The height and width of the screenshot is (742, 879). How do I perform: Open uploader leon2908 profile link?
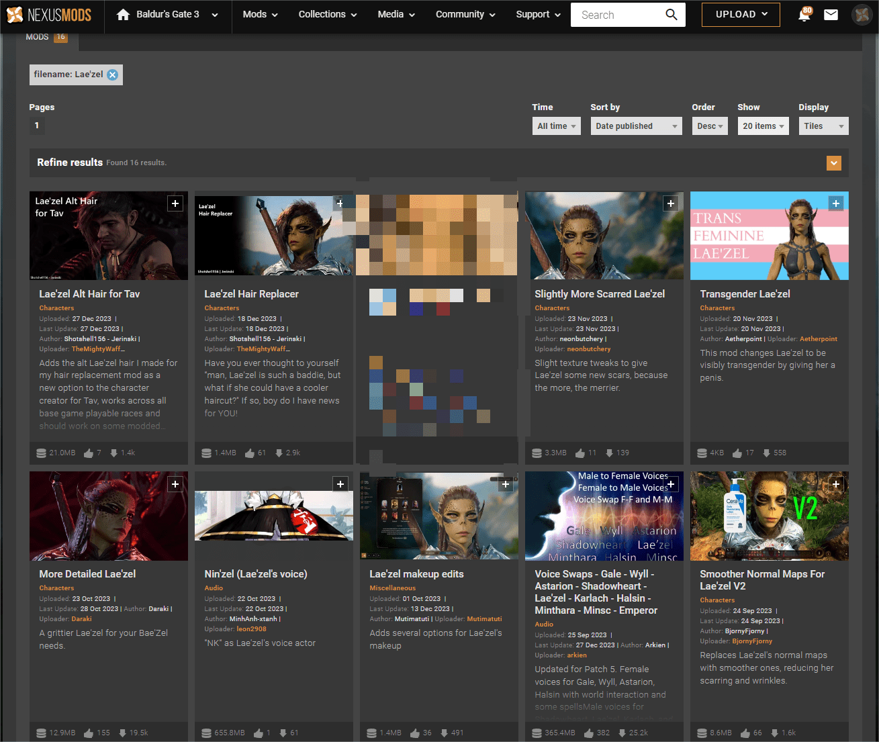point(251,629)
